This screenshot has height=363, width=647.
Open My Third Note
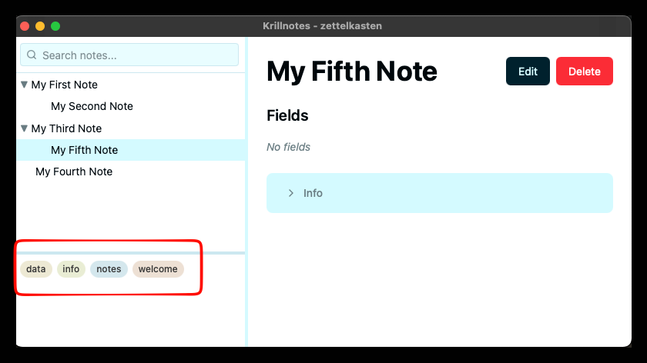tap(66, 128)
